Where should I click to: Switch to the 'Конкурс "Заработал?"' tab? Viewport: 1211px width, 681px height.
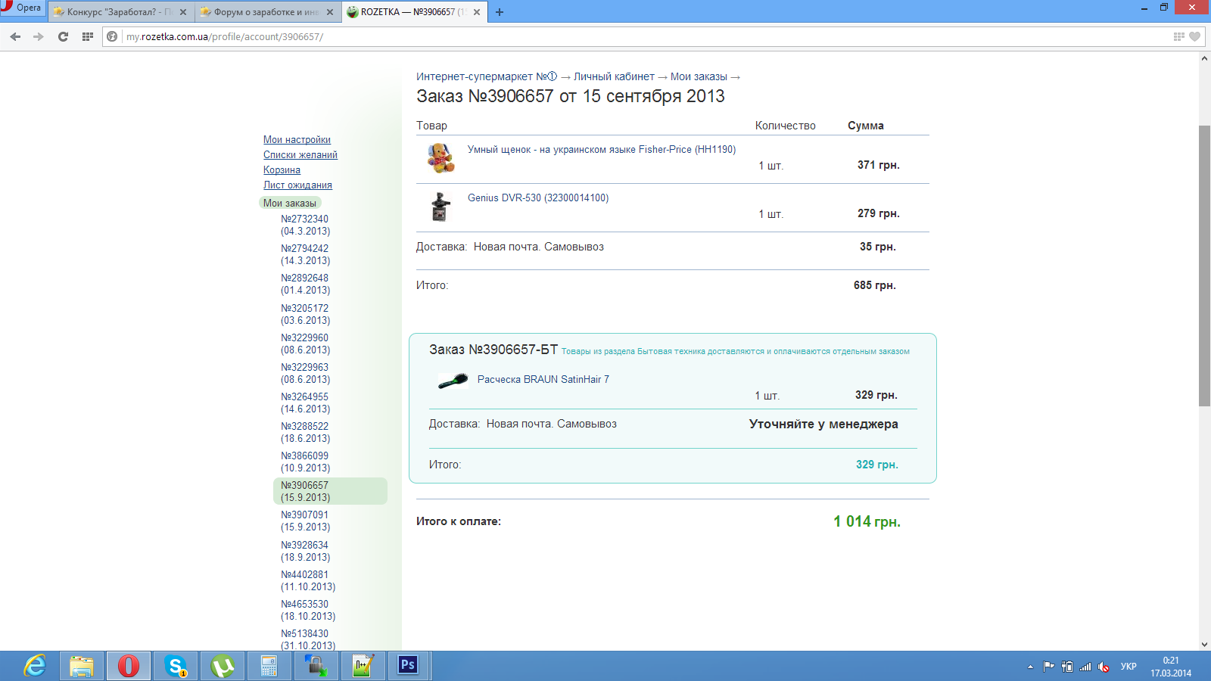pos(120,12)
